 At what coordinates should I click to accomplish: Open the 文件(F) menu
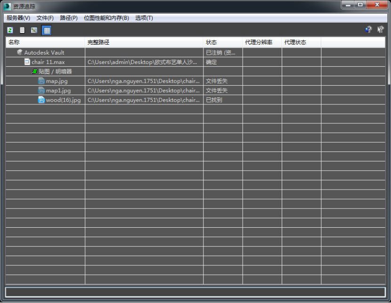coord(45,18)
